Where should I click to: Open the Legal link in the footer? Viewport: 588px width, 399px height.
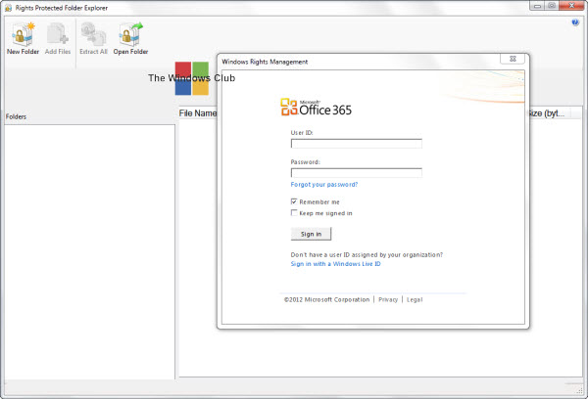coord(415,300)
